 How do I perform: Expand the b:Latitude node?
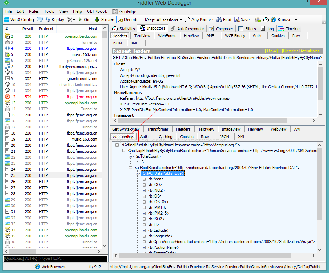tap(144, 230)
